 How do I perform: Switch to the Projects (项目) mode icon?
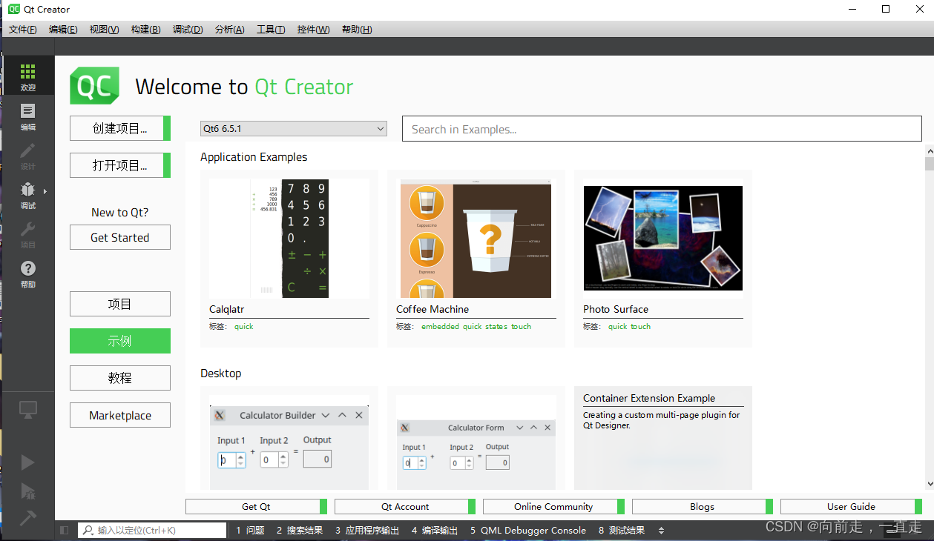click(x=27, y=234)
